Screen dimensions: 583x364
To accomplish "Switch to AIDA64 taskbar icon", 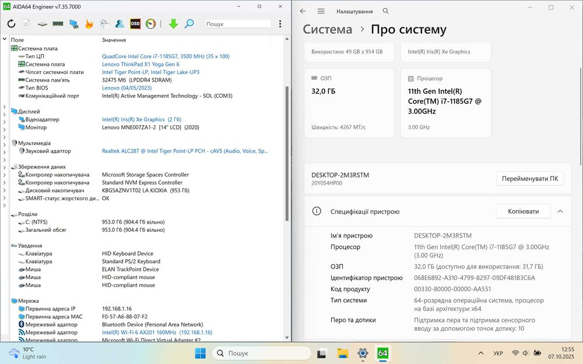I will 382,354.
